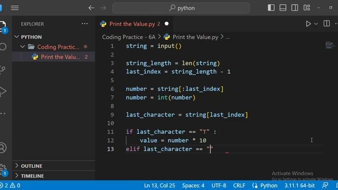Change indentation via Spaces: 4

[193, 185]
